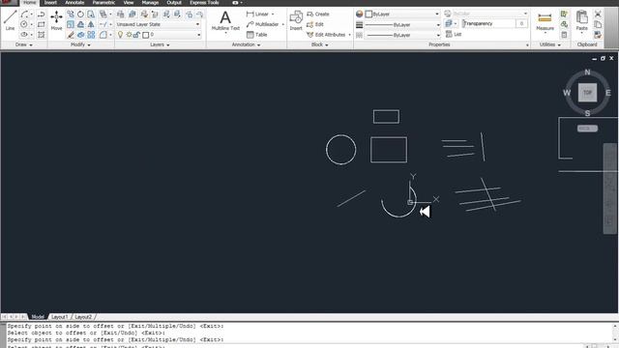The width and height of the screenshot is (619, 348).
Task: Click the Hatch tool in Draw panel
Action: 41,35
